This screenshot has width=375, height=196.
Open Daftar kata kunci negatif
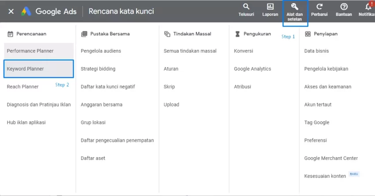(108, 87)
